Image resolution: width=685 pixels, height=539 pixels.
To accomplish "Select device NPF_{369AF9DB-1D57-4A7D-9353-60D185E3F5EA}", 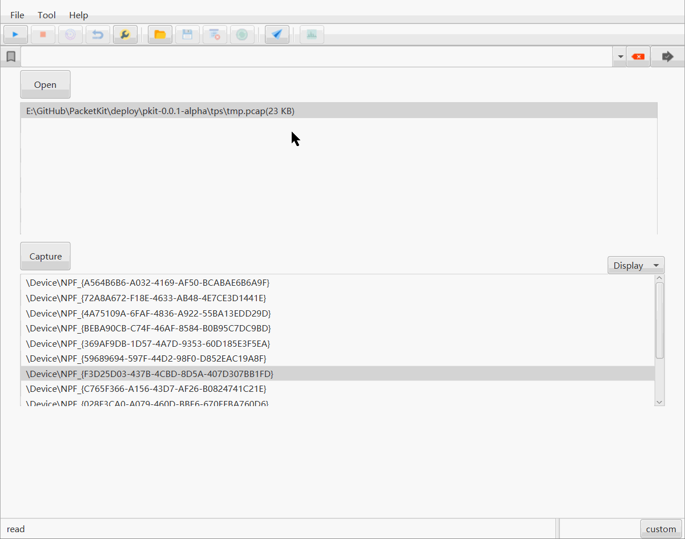I will [x=337, y=343].
